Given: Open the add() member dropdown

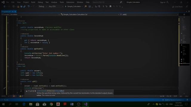Looking at the screenshot, I should coord(149,15).
